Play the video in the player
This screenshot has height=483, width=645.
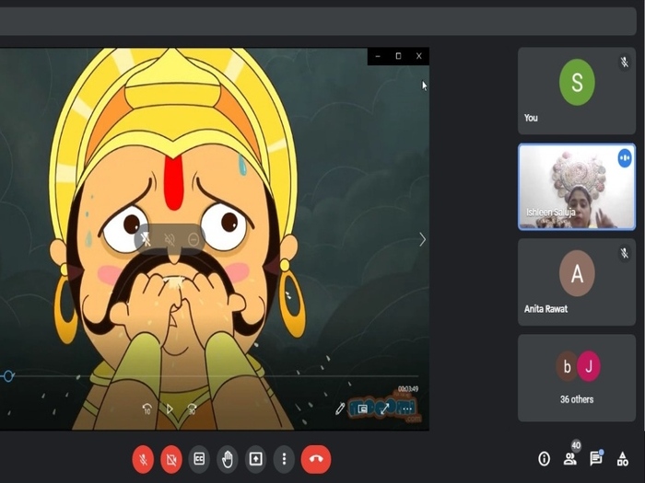[170, 408]
